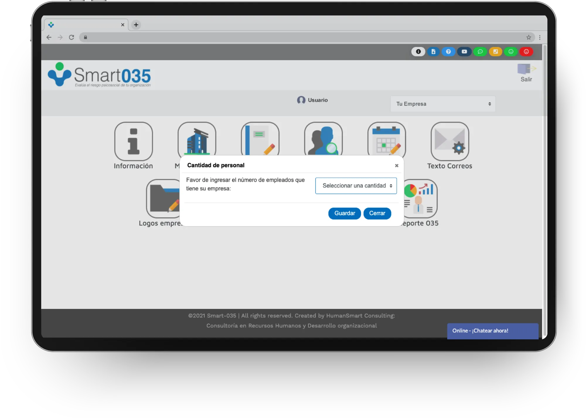
Task: Open the Texto Correos envelope tile
Action: 450,142
